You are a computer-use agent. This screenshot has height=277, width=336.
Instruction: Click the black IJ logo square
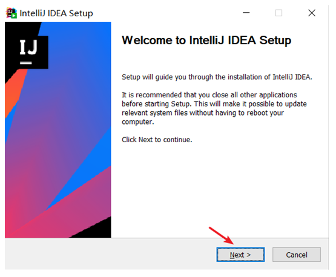[x=32, y=52]
